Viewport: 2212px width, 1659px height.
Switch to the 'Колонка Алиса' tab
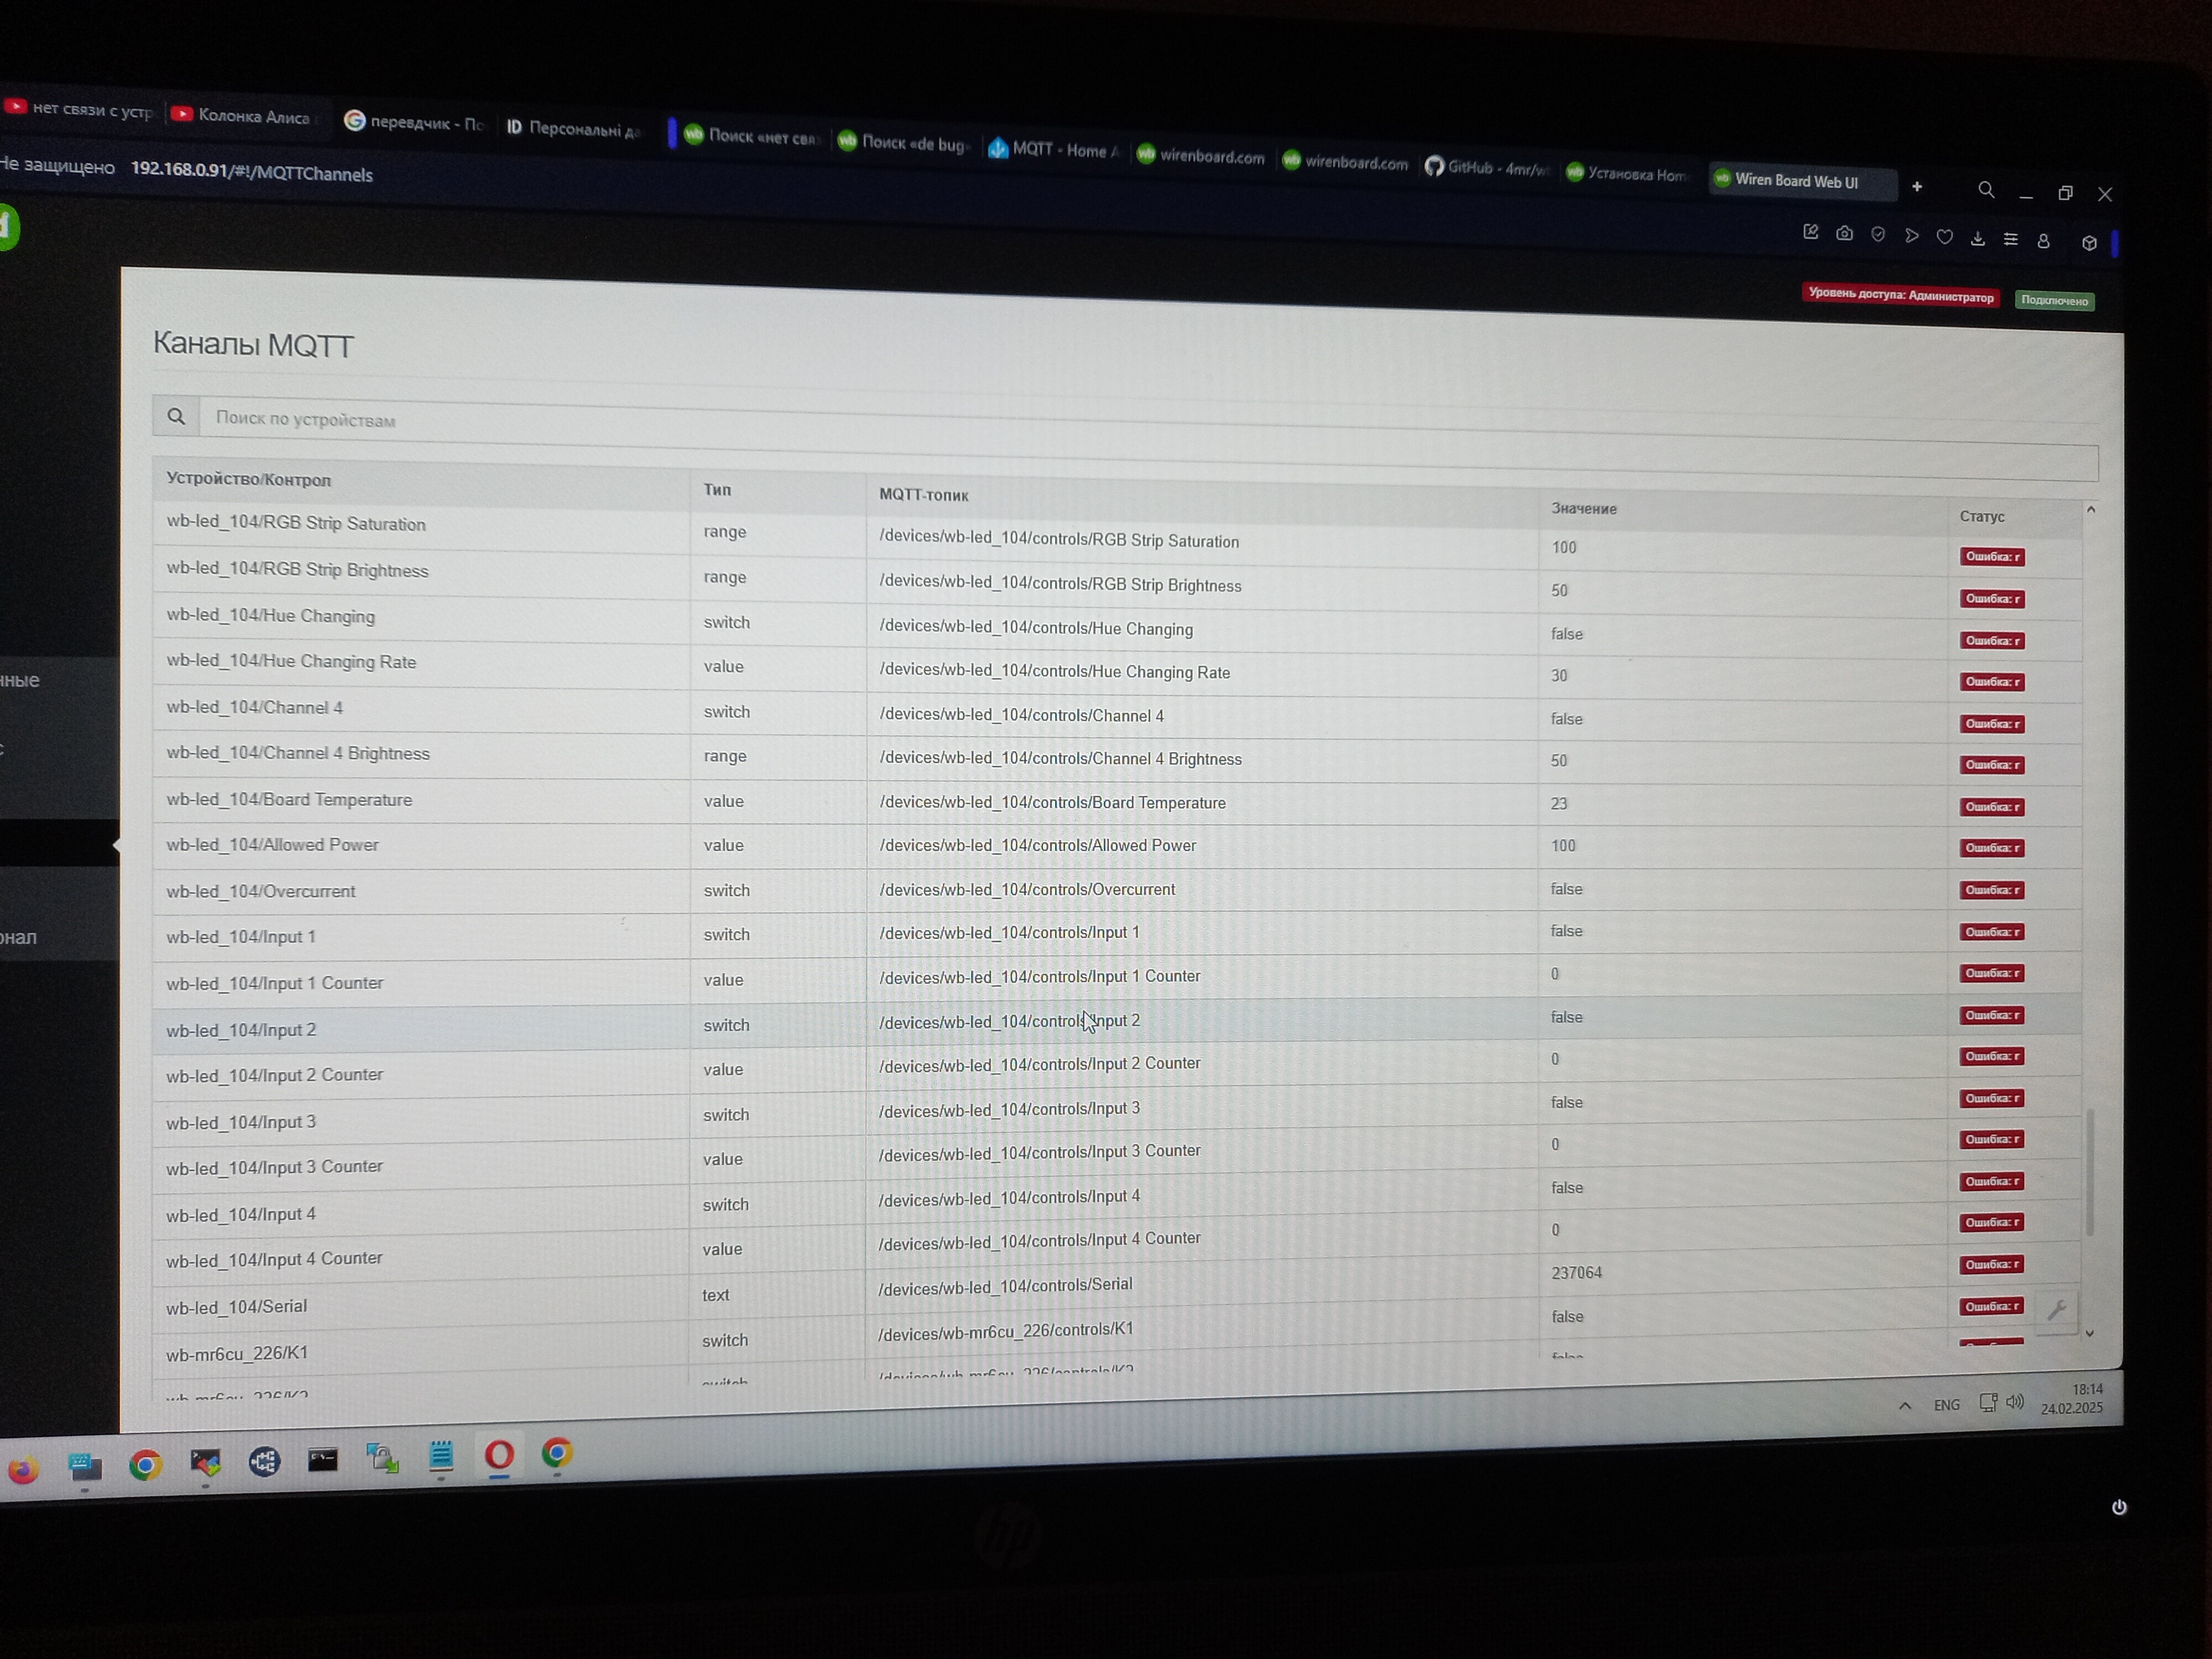click(x=243, y=115)
